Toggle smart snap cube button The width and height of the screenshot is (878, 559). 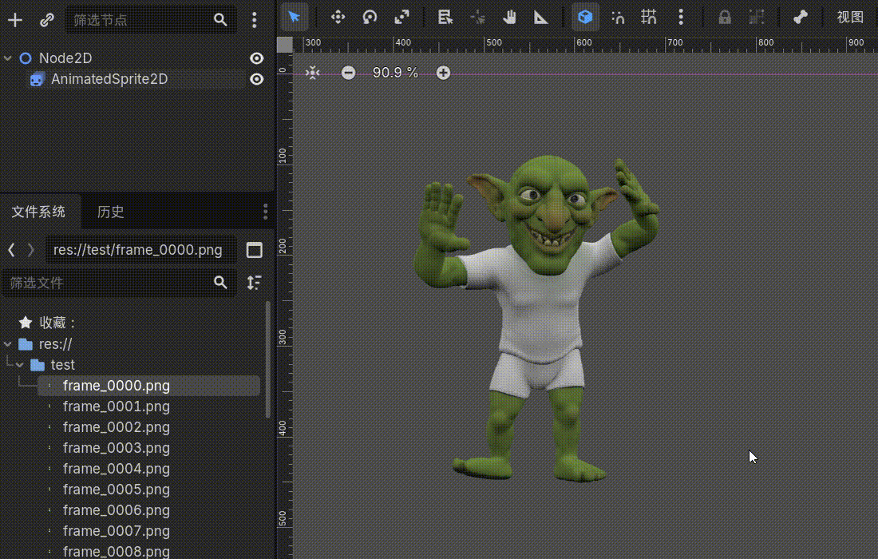pyautogui.click(x=585, y=18)
